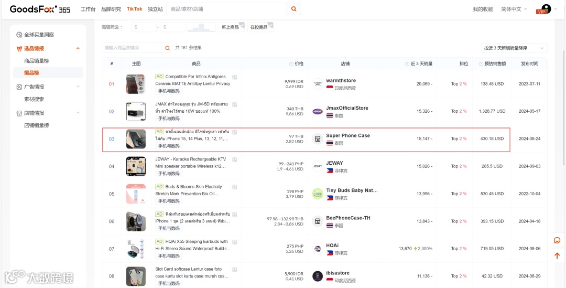Open the JEWAY shop logo

(317, 166)
